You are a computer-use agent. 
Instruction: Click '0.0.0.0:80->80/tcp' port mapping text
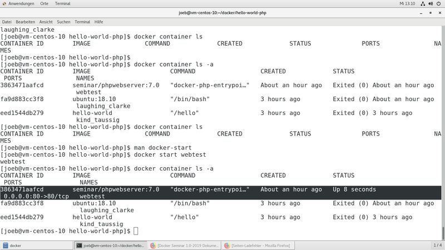coord(36,196)
